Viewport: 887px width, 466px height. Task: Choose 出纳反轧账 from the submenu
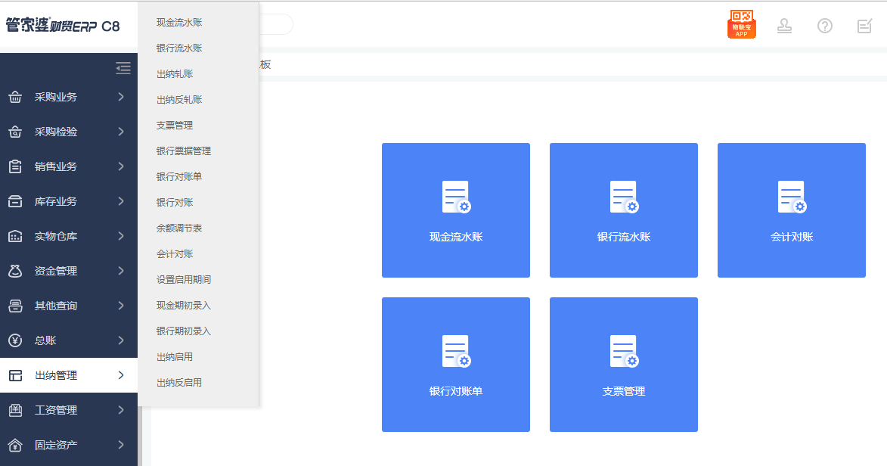[x=179, y=100]
